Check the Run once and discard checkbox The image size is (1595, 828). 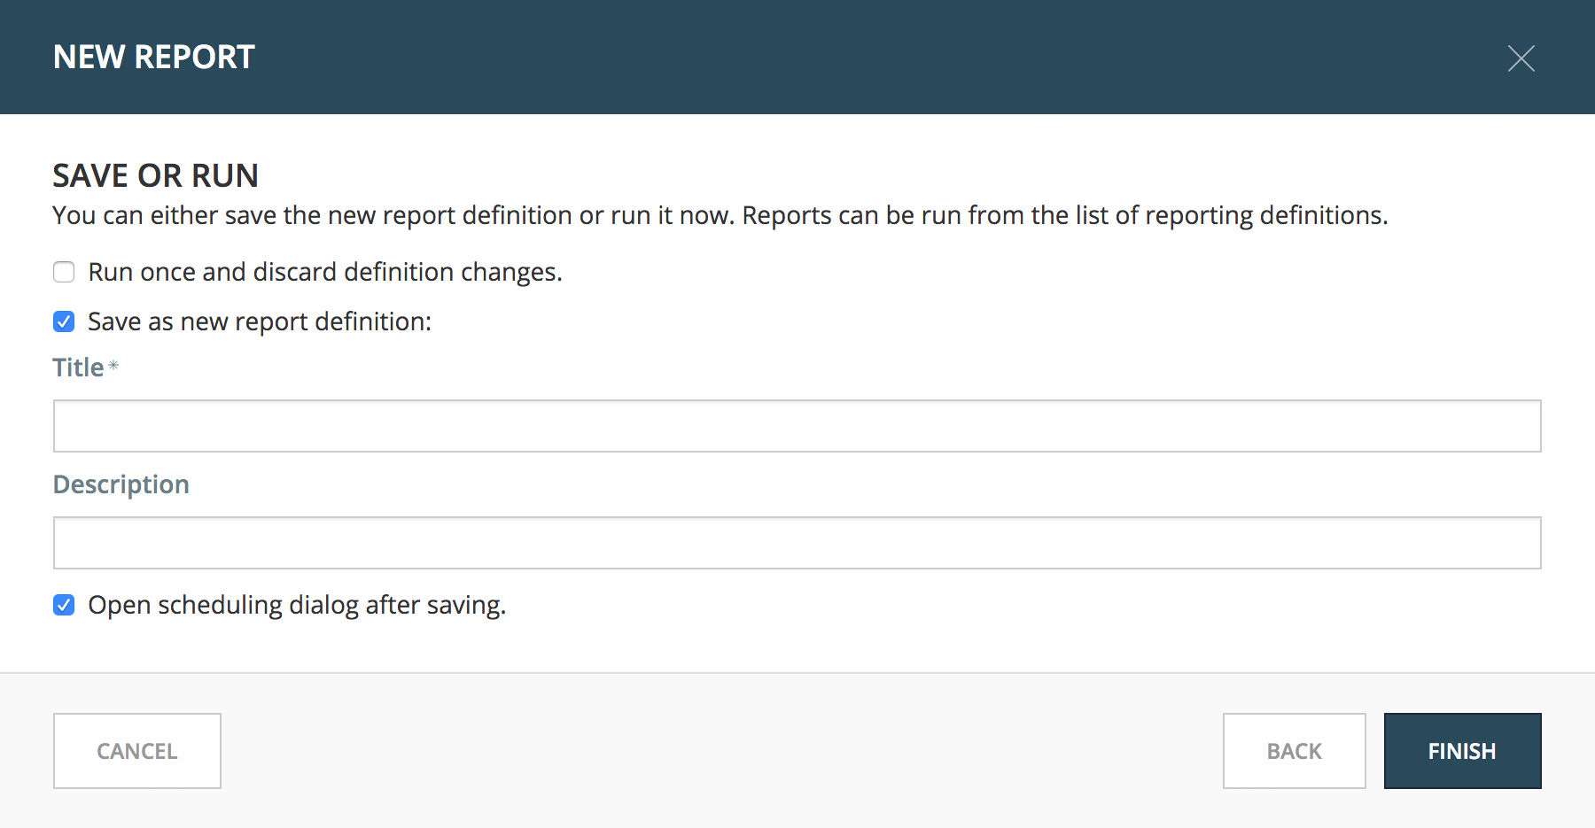(64, 272)
